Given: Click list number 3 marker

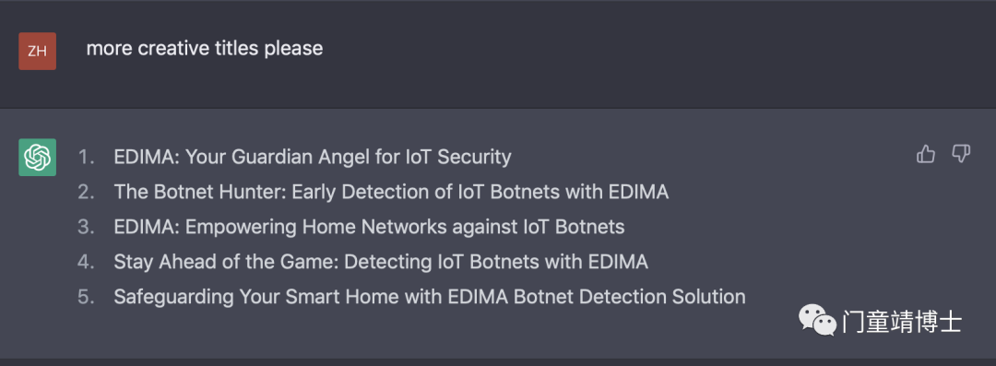Looking at the screenshot, I should coord(87,227).
